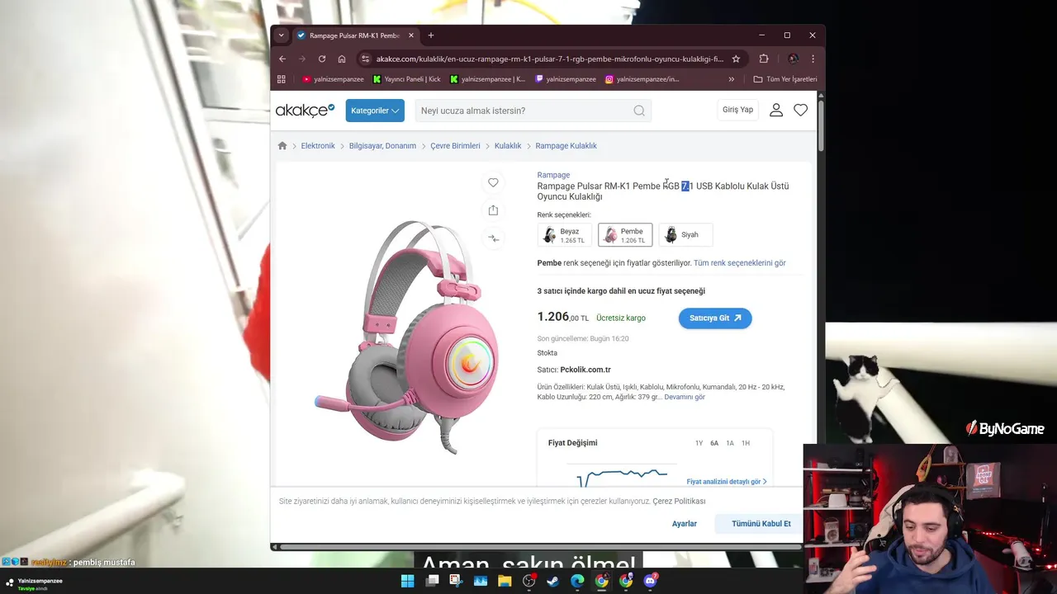Open the apps grid in bookmarks bar

click(282, 79)
